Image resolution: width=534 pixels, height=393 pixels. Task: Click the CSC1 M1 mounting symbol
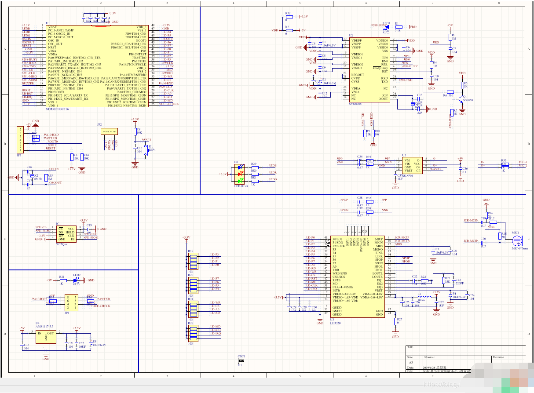(240, 361)
